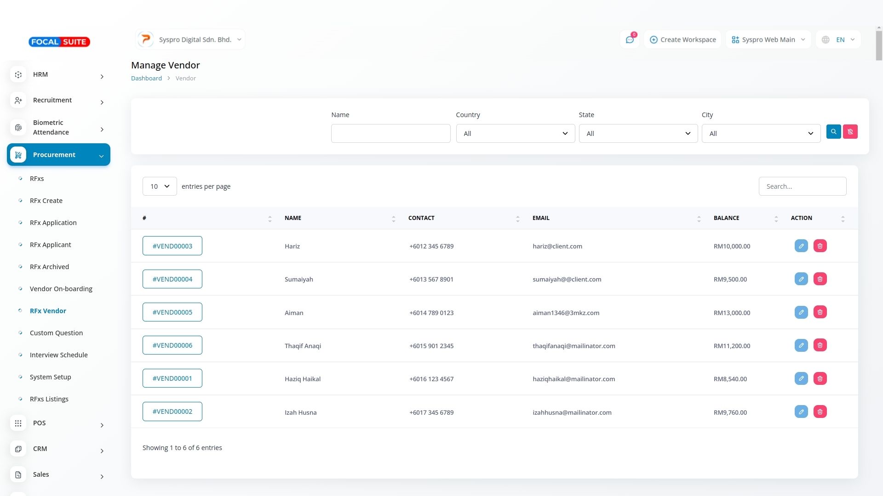Go to Dashboard breadcrumb link
The height and width of the screenshot is (496, 883).
(x=146, y=79)
